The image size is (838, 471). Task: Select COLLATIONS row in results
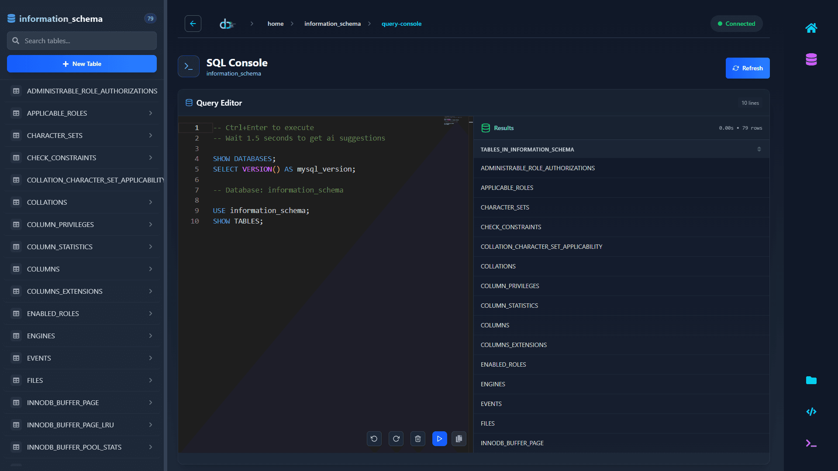tap(621, 266)
